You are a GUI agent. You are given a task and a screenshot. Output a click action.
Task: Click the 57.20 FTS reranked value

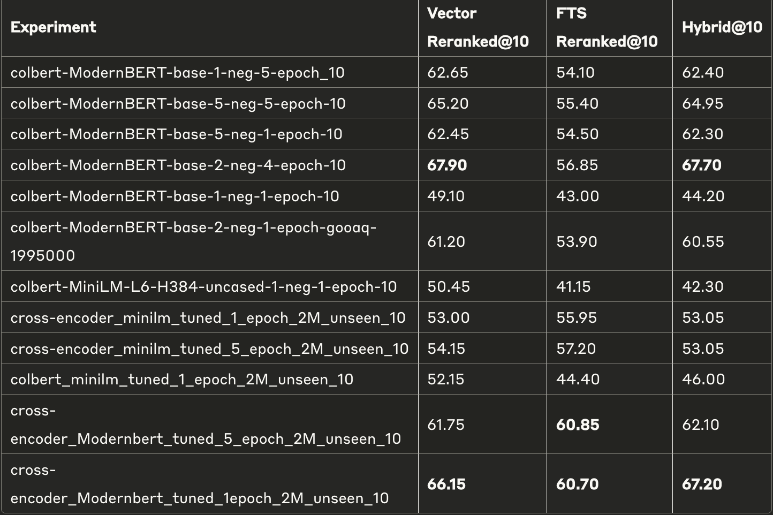click(576, 349)
